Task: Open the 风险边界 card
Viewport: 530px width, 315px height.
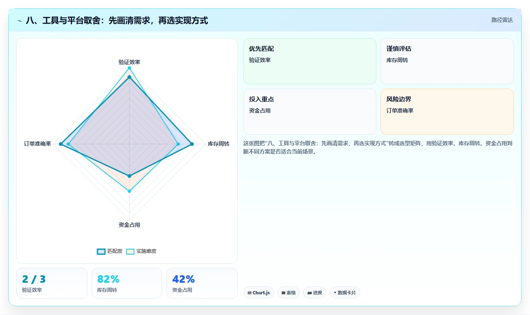Action: [x=447, y=112]
